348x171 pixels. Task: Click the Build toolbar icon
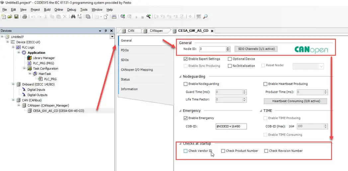pos(114,17)
